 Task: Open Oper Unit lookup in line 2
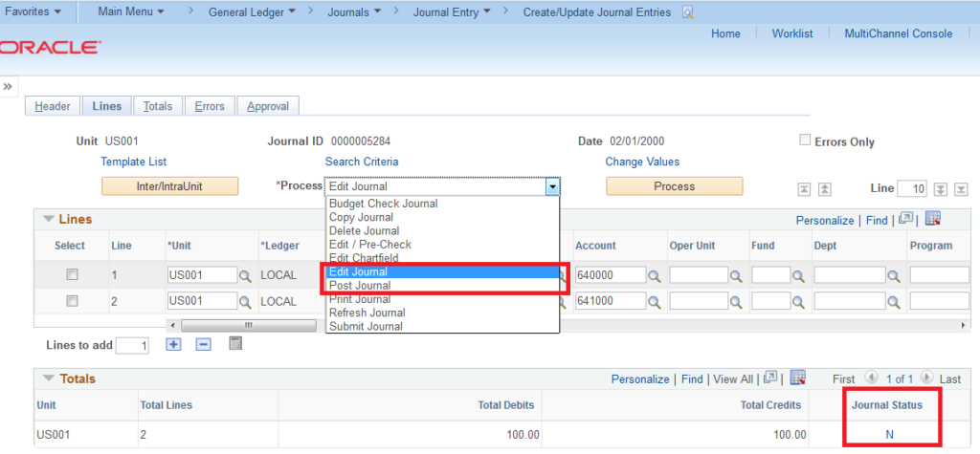[736, 302]
